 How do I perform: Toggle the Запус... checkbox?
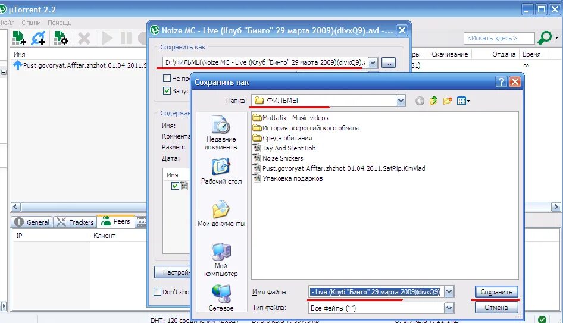click(x=167, y=90)
